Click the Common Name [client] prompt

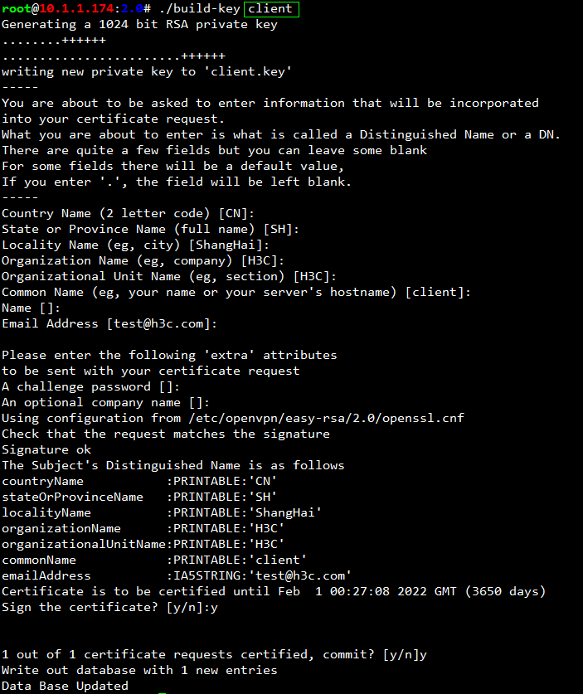[236, 292]
